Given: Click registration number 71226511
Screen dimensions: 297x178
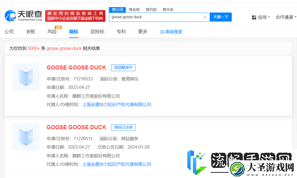Looking at the screenshot, I should [x=83, y=139].
